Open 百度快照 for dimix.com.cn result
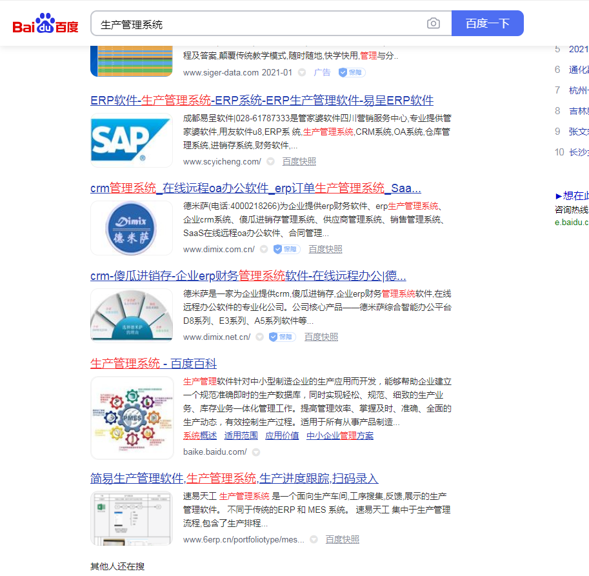Image resolution: width=589 pixels, height=576 pixels. [325, 250]
